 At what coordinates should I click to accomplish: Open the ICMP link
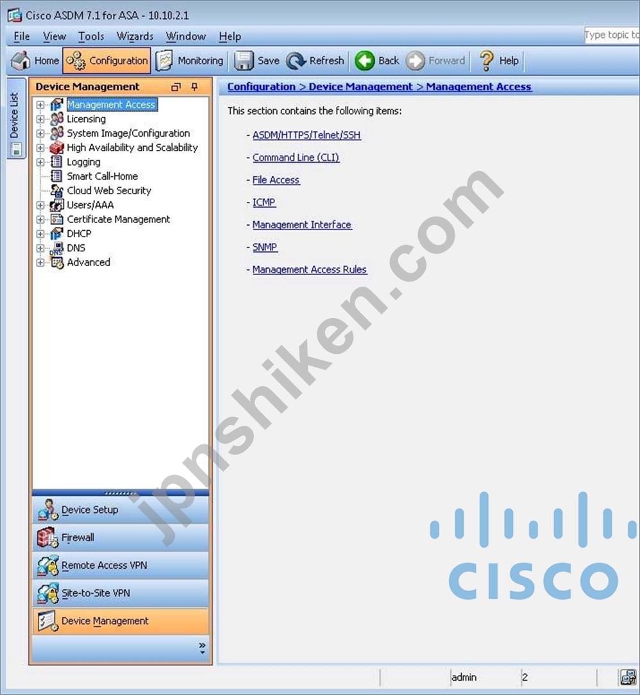point(264,202)
